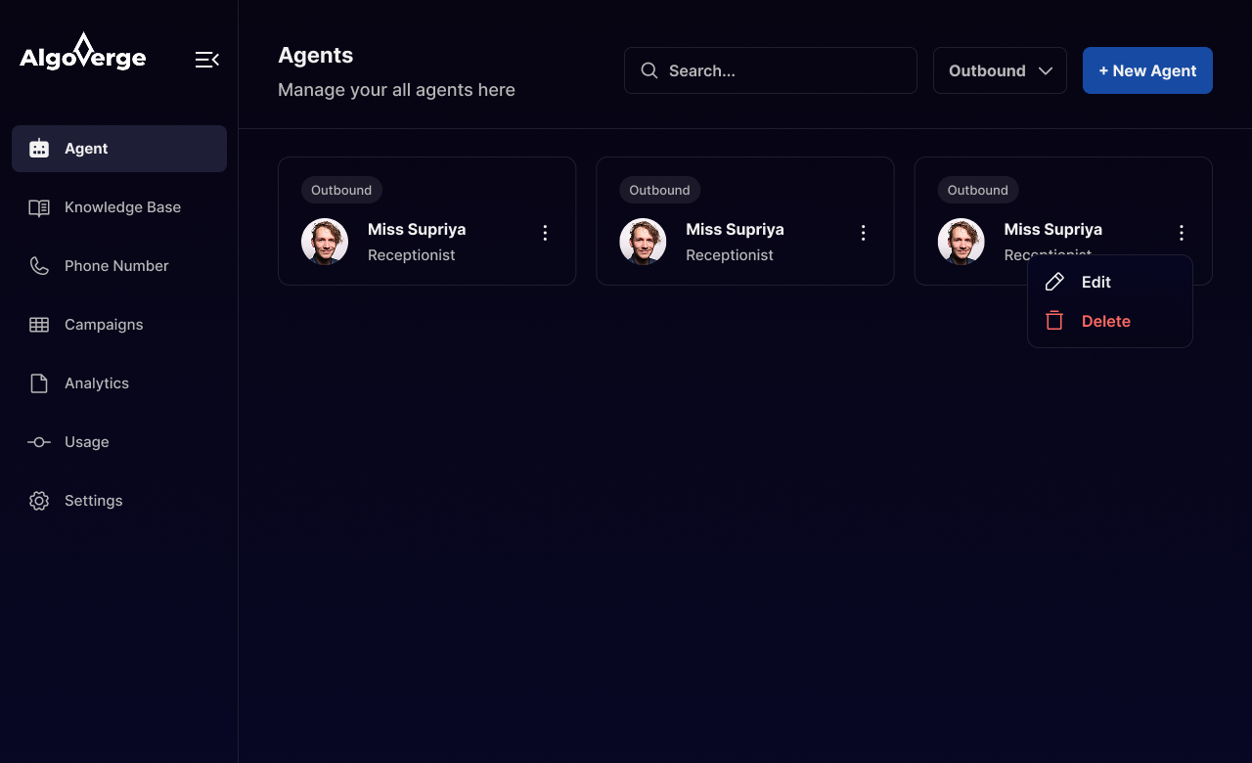Screen dimensions: 1252x763
Task: Click first Miss Supriya avatar thumbnail
Action: 325,242
